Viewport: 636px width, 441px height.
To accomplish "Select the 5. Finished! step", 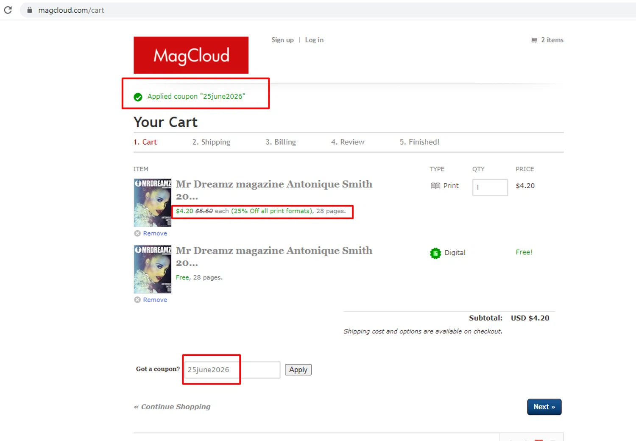I will tap(419, 142).
